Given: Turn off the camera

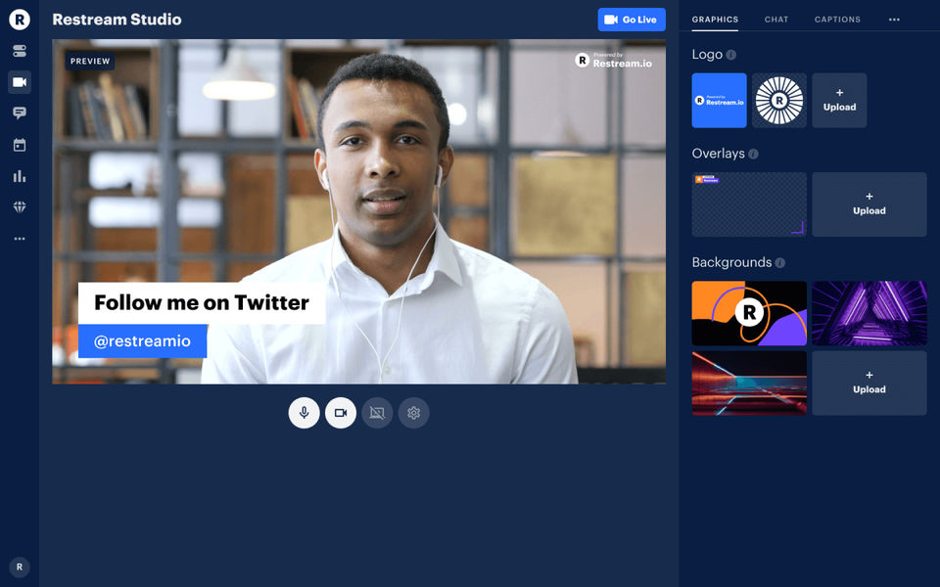Looking at the screenshot, I should coord(341,413).
